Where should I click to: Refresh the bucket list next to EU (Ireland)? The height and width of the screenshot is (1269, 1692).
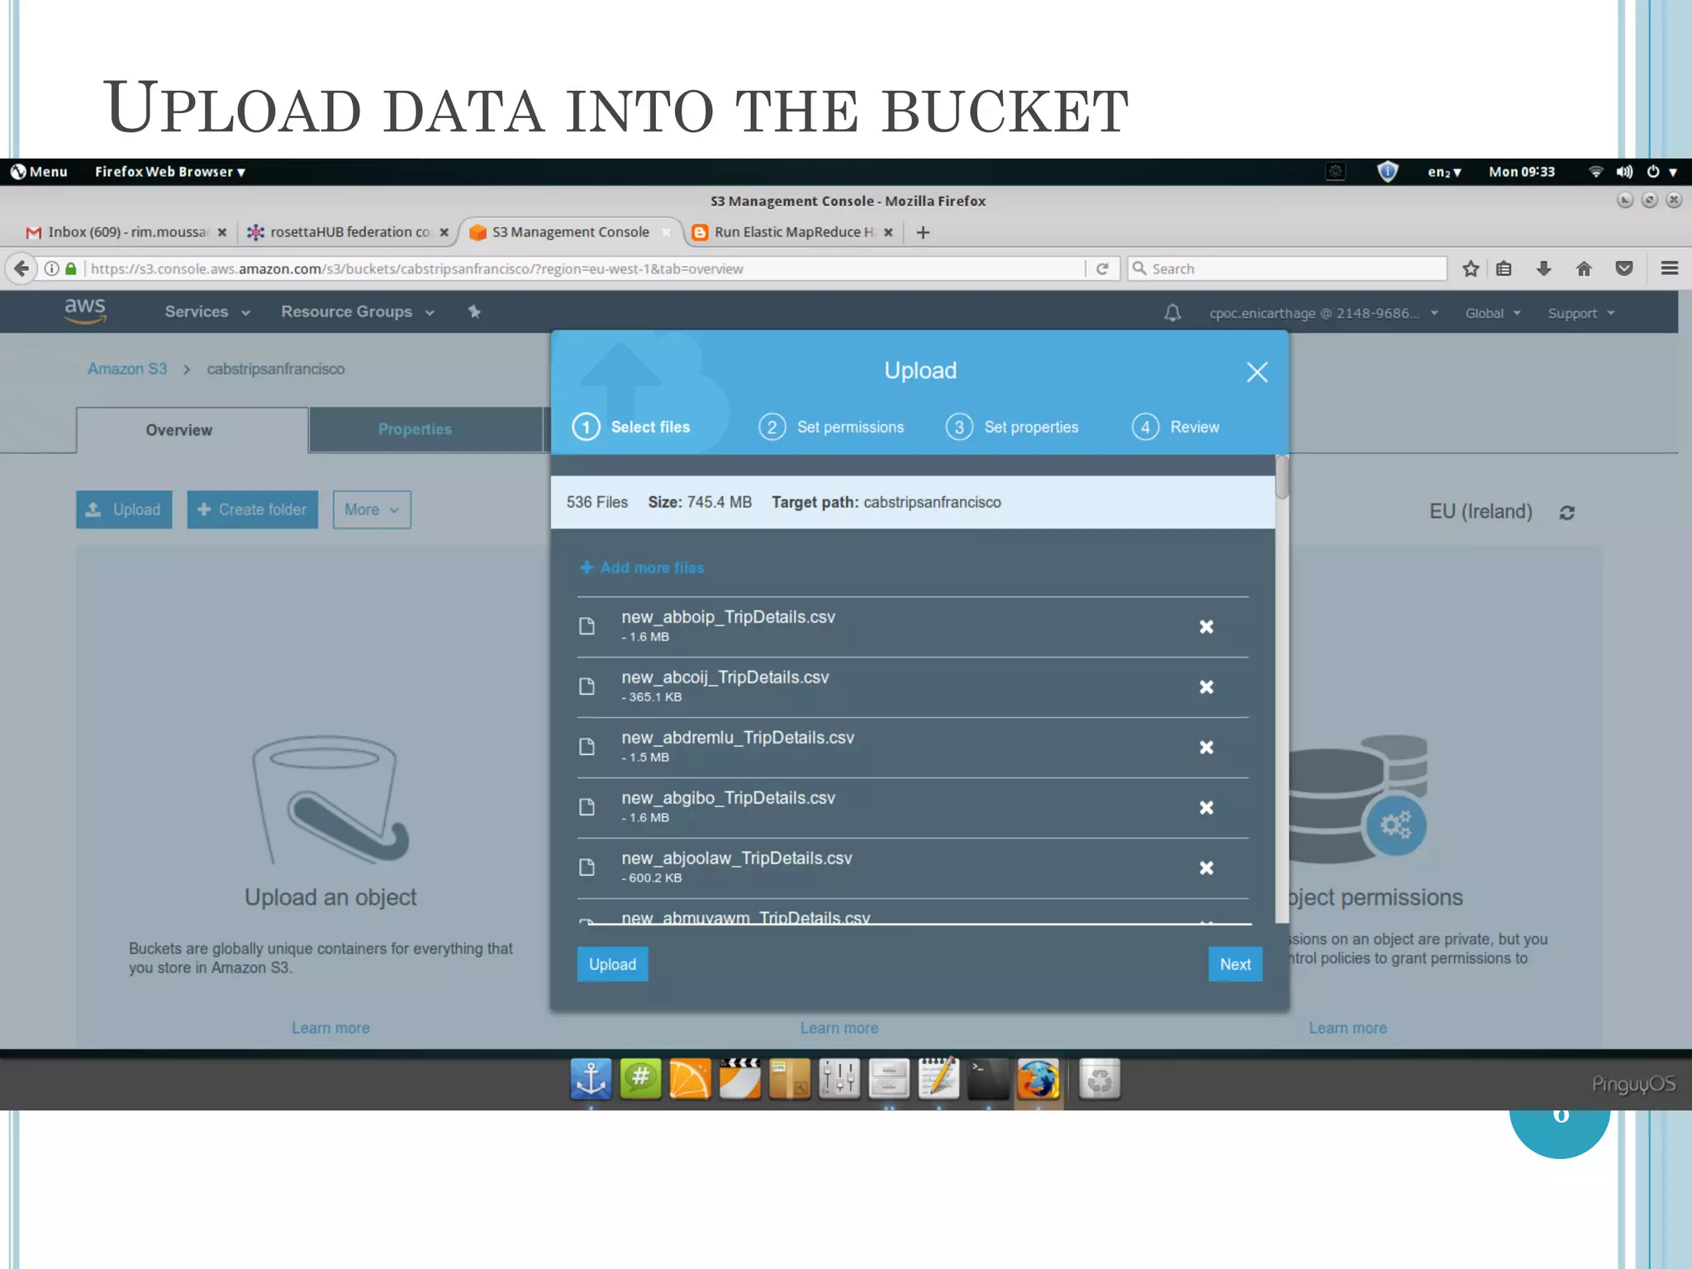click(1566, 513)
